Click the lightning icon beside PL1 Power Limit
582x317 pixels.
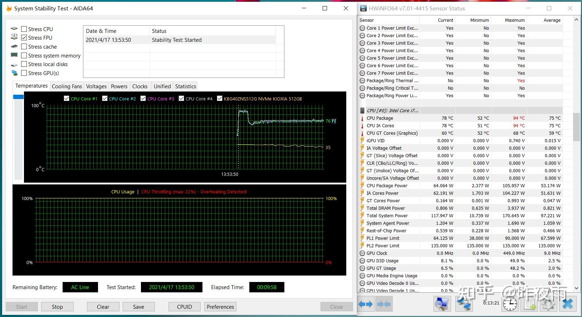coord(362,238)
